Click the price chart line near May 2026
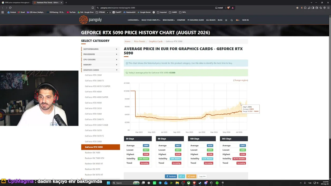 pyautogui.click(x=227, y=114)
